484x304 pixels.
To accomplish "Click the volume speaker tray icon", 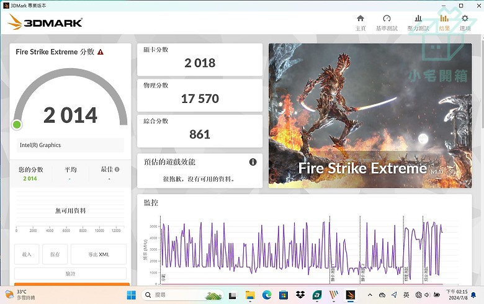I will (x=427, y=295).
